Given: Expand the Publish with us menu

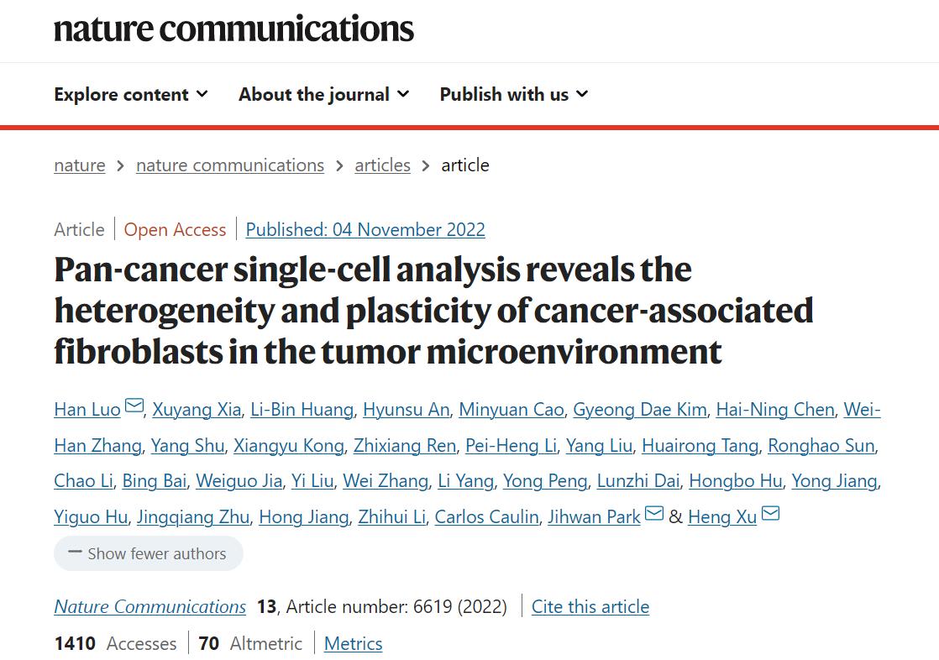Looking at the screenshot, I should [513, 95].
